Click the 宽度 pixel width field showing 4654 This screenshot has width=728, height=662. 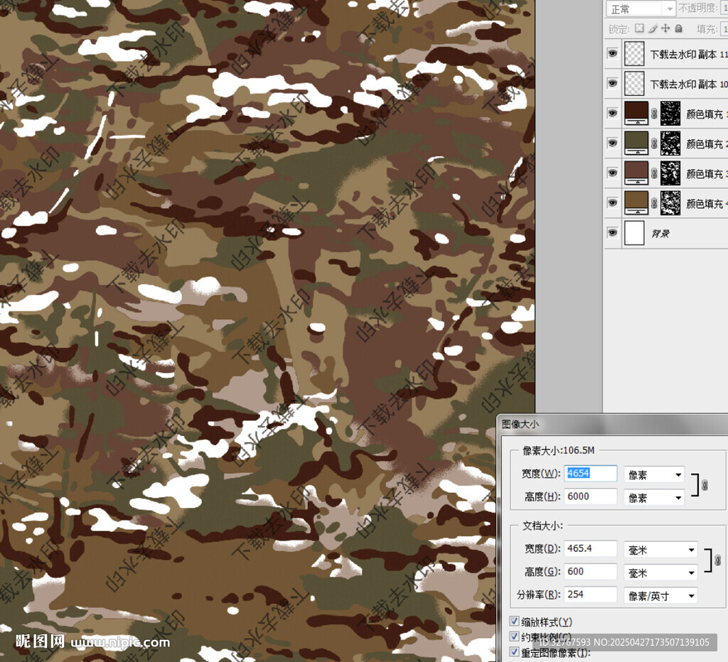click(x=590, y=474)
